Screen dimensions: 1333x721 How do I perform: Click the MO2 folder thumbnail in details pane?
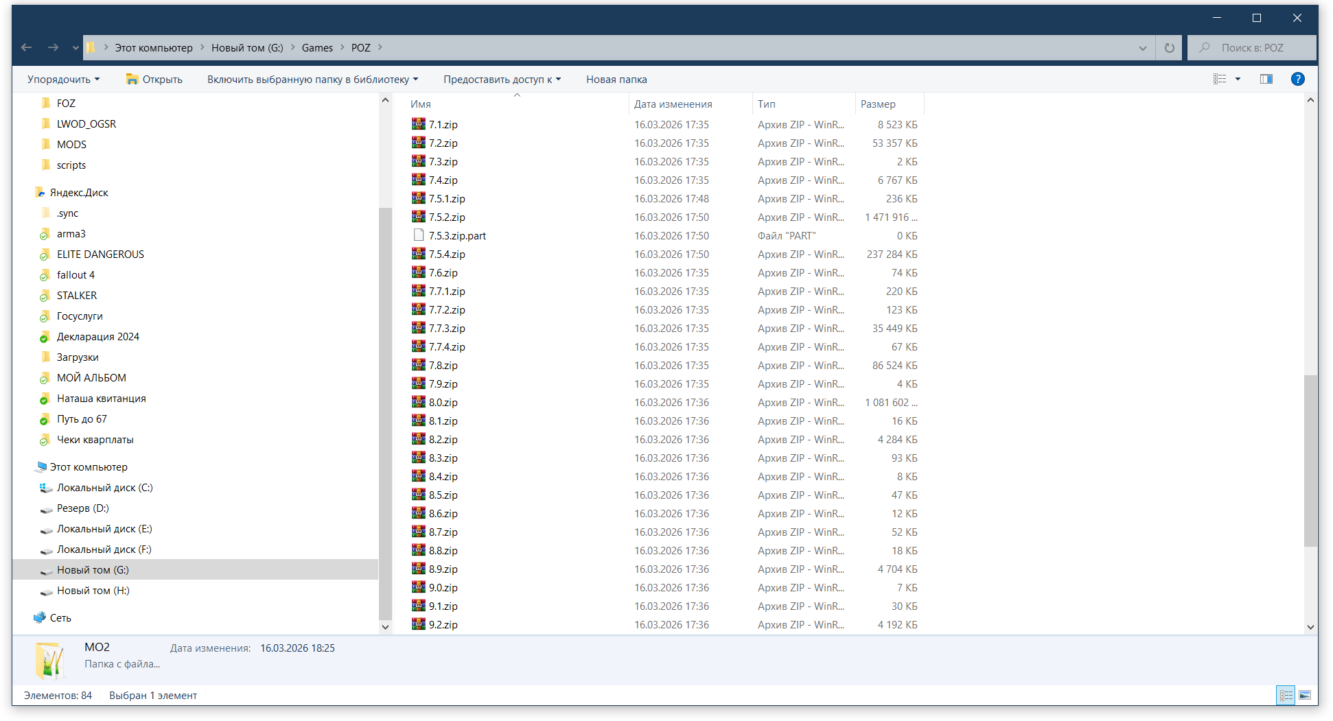point(49,661)
